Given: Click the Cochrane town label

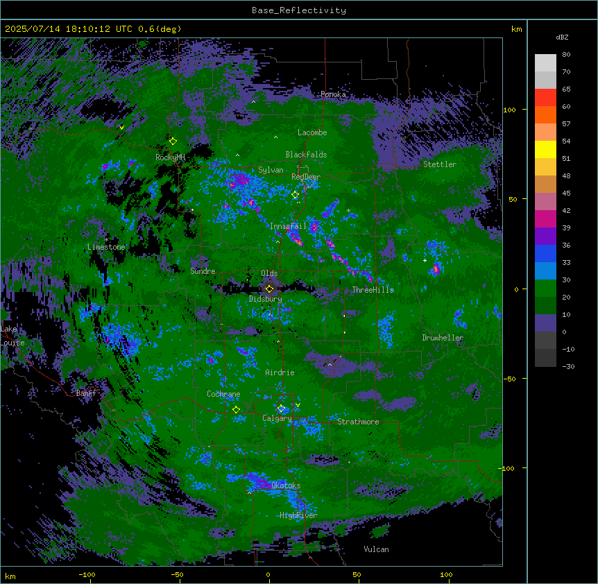Looking at the screenshot, I should point(223,394).
